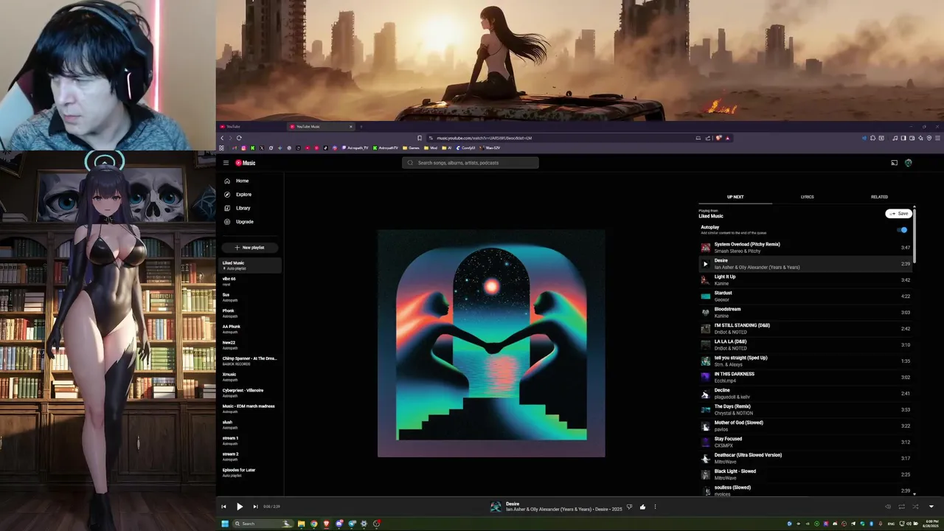Switch to the Up Next tab
This screenshot has height=531, width=944.
(x=735, y=197)
